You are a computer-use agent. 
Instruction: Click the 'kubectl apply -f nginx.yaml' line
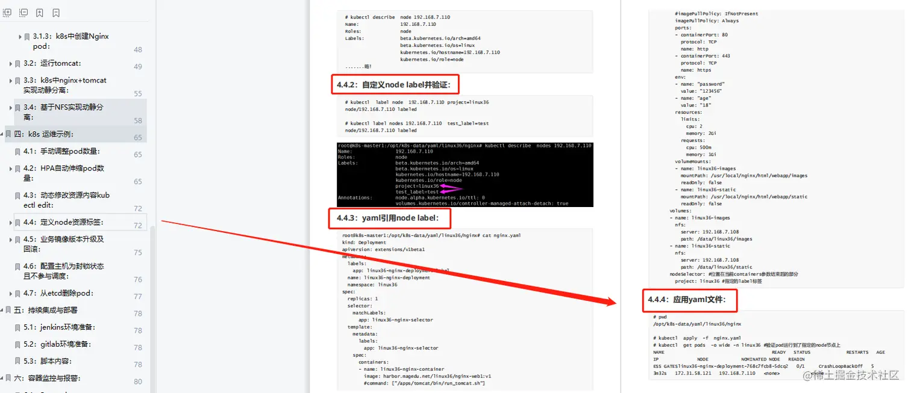[x=697, y=338]
